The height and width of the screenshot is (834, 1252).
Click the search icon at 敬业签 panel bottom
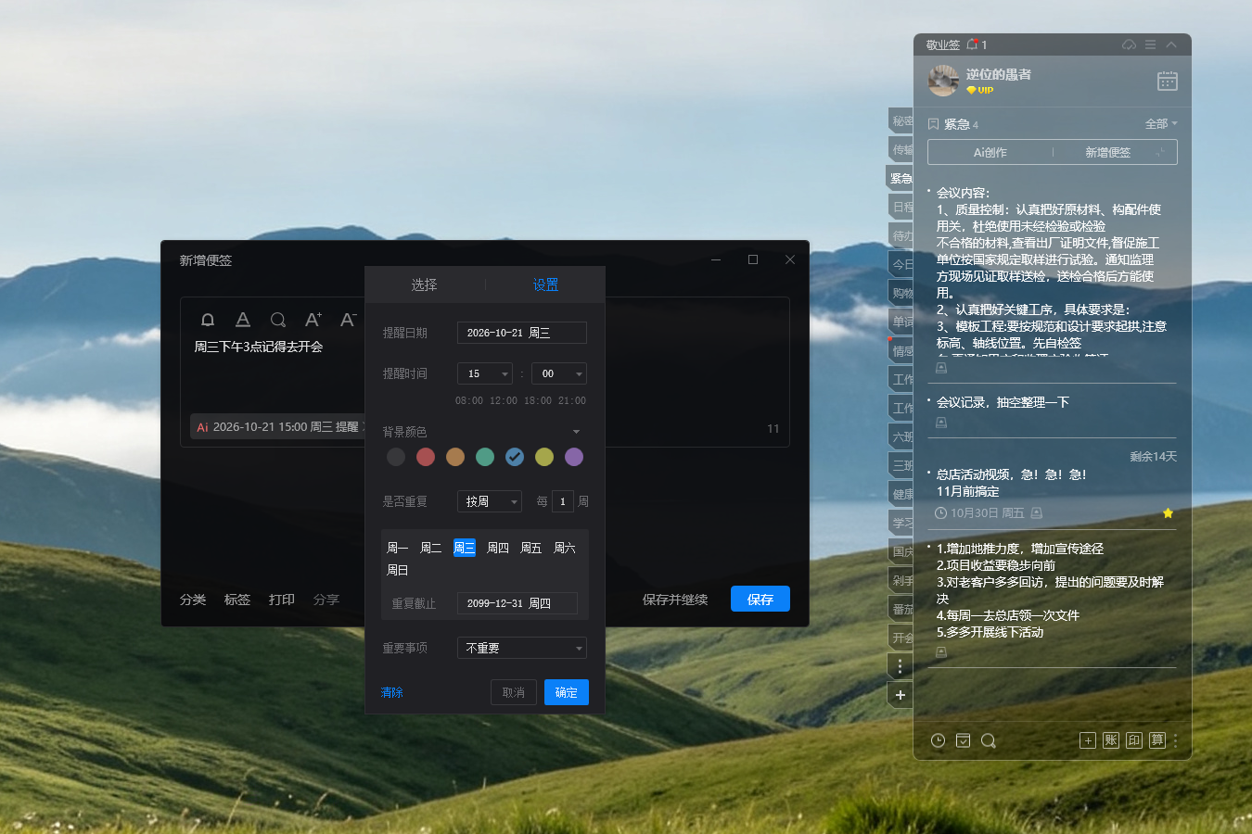989,740
